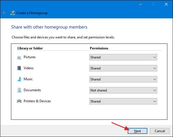Expand the Music permissions dropdown
The image size is (173, 137).
pyautogui.click(x=123, y=79)
